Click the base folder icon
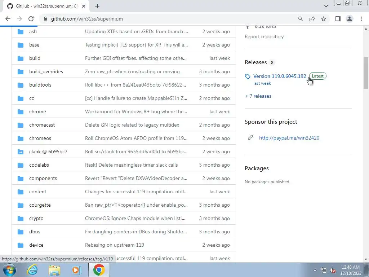 pos(21,45)
